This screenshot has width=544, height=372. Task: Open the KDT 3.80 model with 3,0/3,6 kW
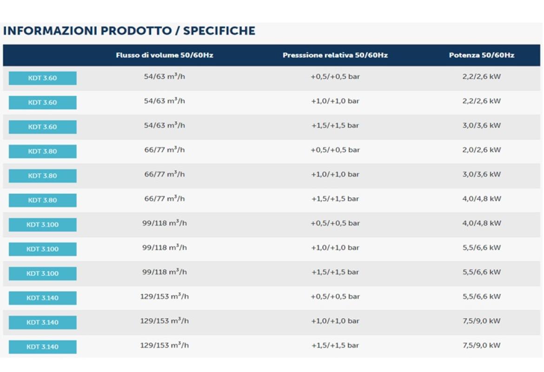pyautogui.click(x=42, y=176)
